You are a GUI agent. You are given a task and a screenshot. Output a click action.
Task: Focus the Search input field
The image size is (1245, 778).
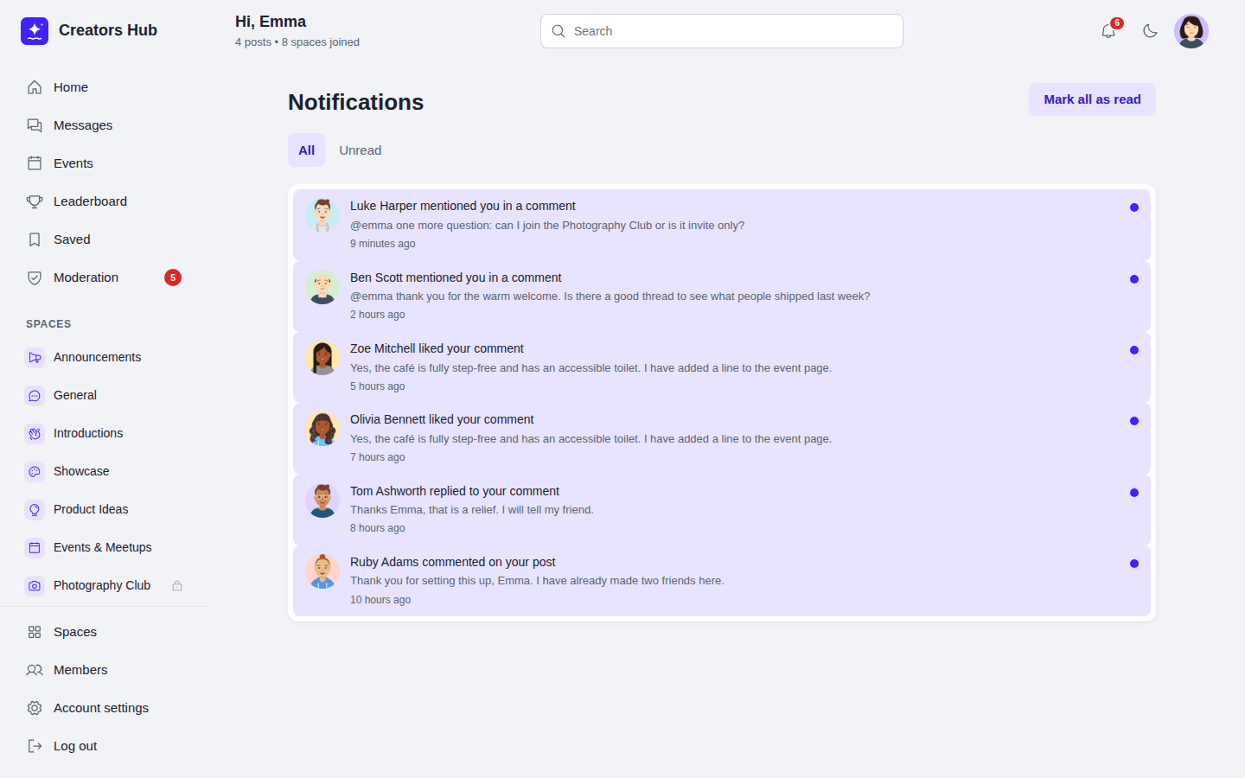coord(722,31)
